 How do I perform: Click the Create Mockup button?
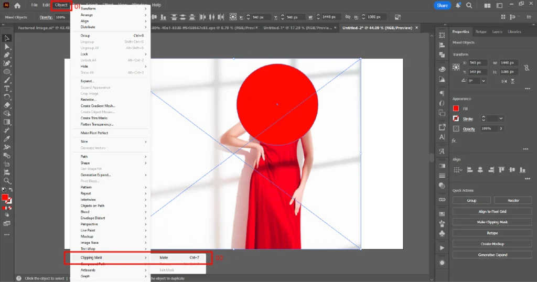click(x=492, y=244)
